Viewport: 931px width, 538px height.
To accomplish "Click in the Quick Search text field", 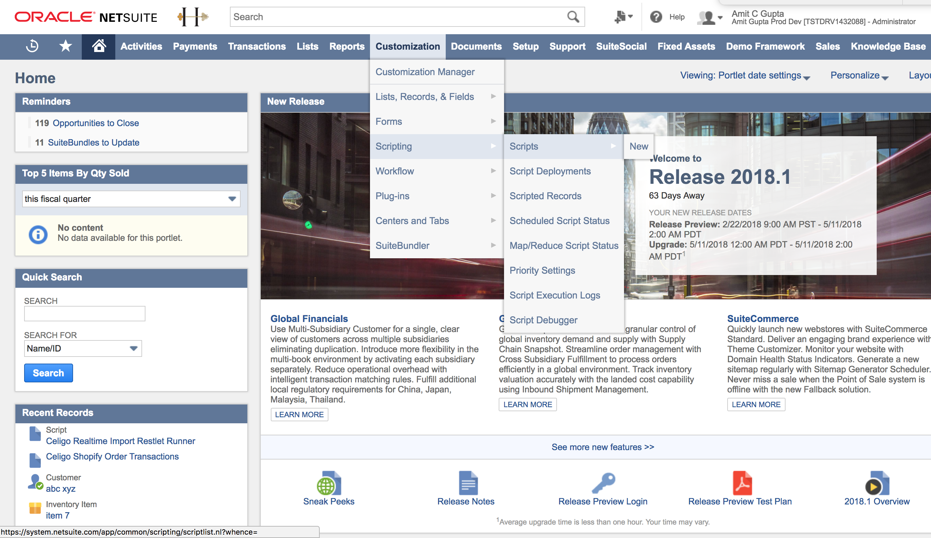I will [x=84, y=314].
